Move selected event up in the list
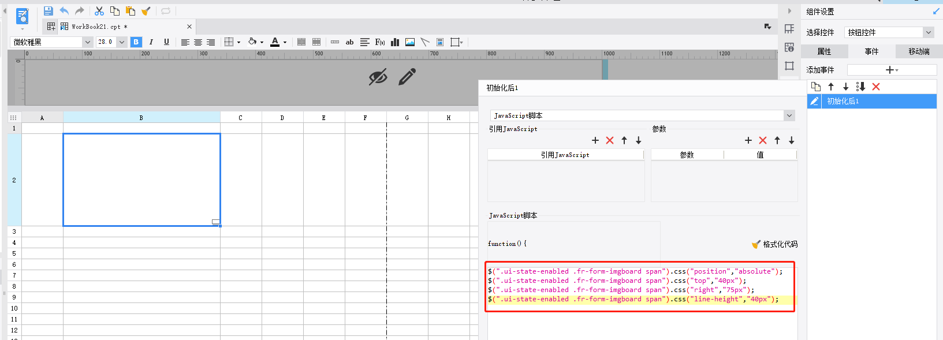This screenshot has width=943, height=340. (x=831, y=87)
